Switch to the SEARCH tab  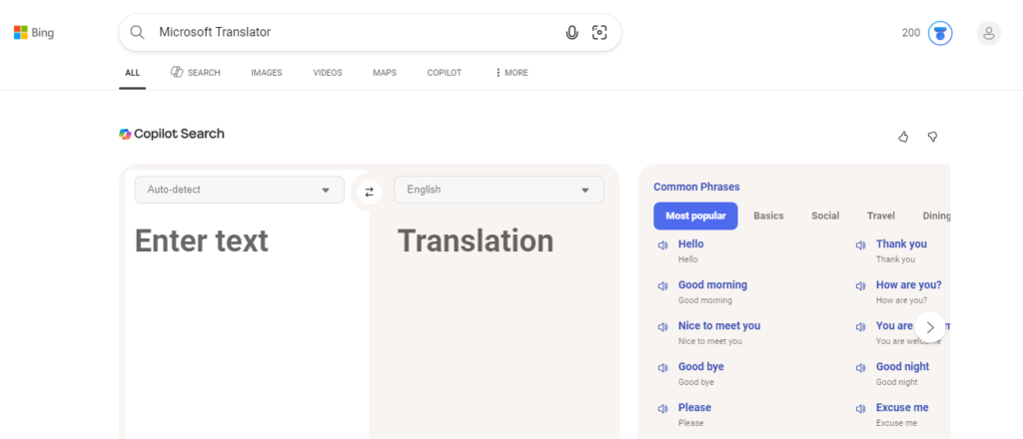click(x=196, y=72)
